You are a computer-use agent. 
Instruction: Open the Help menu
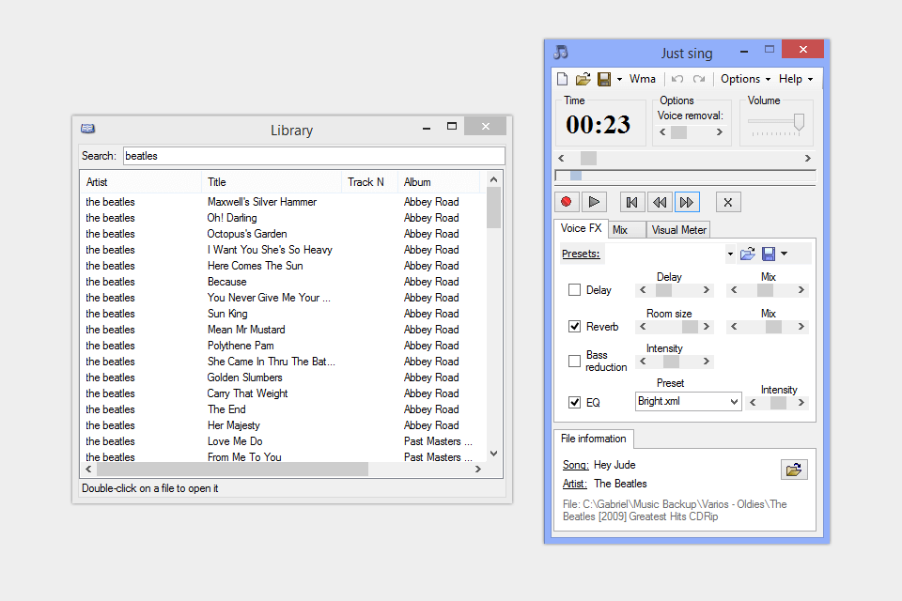[x=795, y=79]
